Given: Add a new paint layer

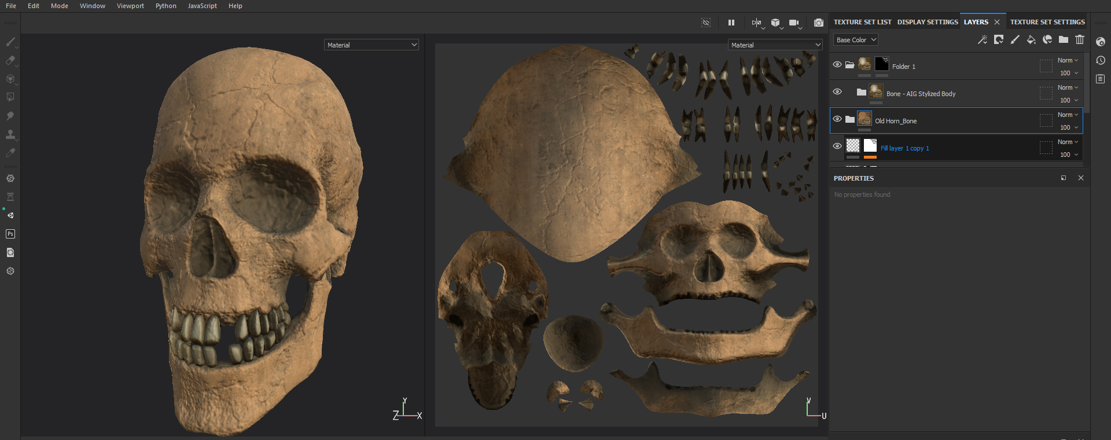Looking at the screenshot, I should tap(1015, 39).
